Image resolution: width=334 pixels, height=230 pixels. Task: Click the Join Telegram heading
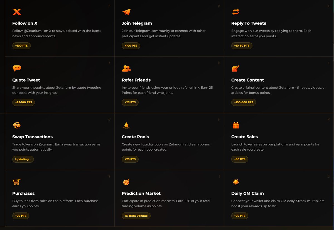point(137,23)
